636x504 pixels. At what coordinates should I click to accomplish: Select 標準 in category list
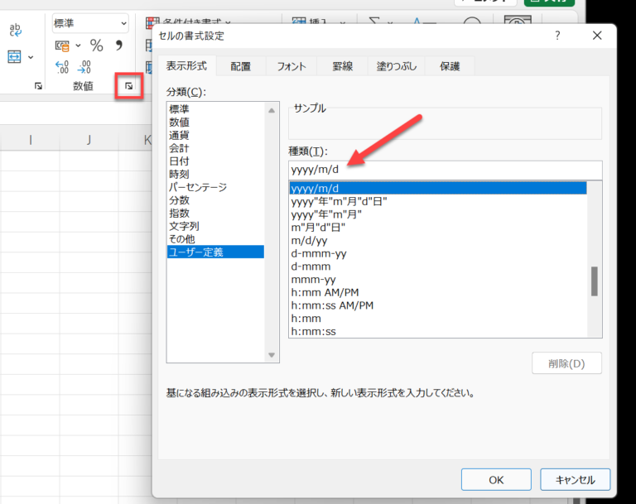(x=215, y=109)
